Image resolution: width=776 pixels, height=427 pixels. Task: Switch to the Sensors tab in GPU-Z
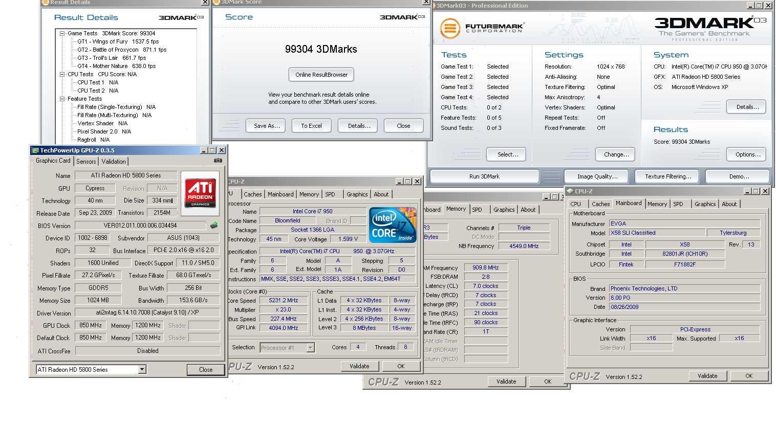click(x=86, y=161)
